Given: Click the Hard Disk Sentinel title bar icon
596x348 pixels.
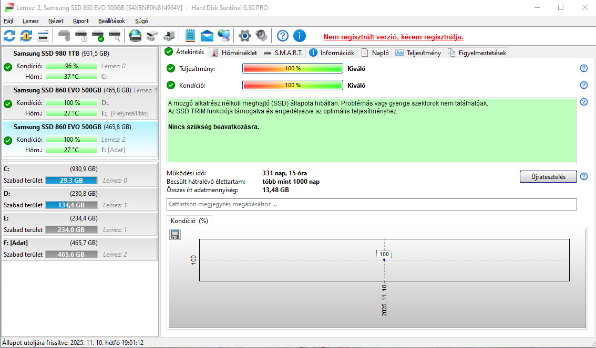Looking at the screenshot, I should point(9,7).
